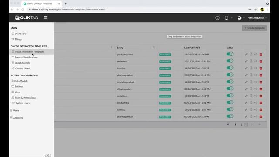
Task: Reload the page in the browser
Action: pos(23,10)
